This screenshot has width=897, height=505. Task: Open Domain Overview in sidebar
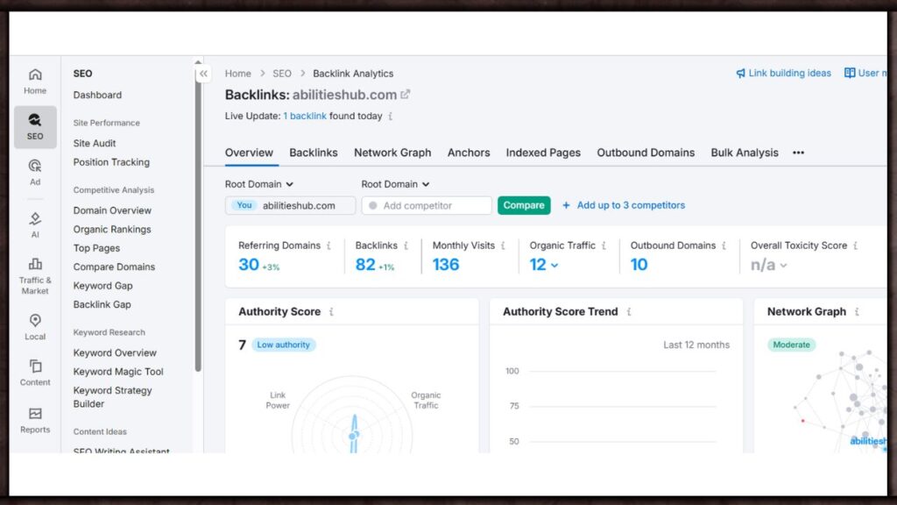click(x=112, y=210)
